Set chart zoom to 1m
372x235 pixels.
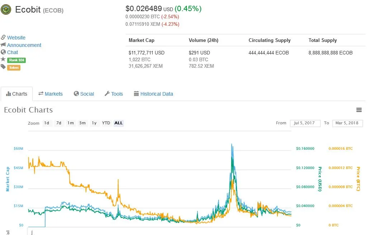71,123
